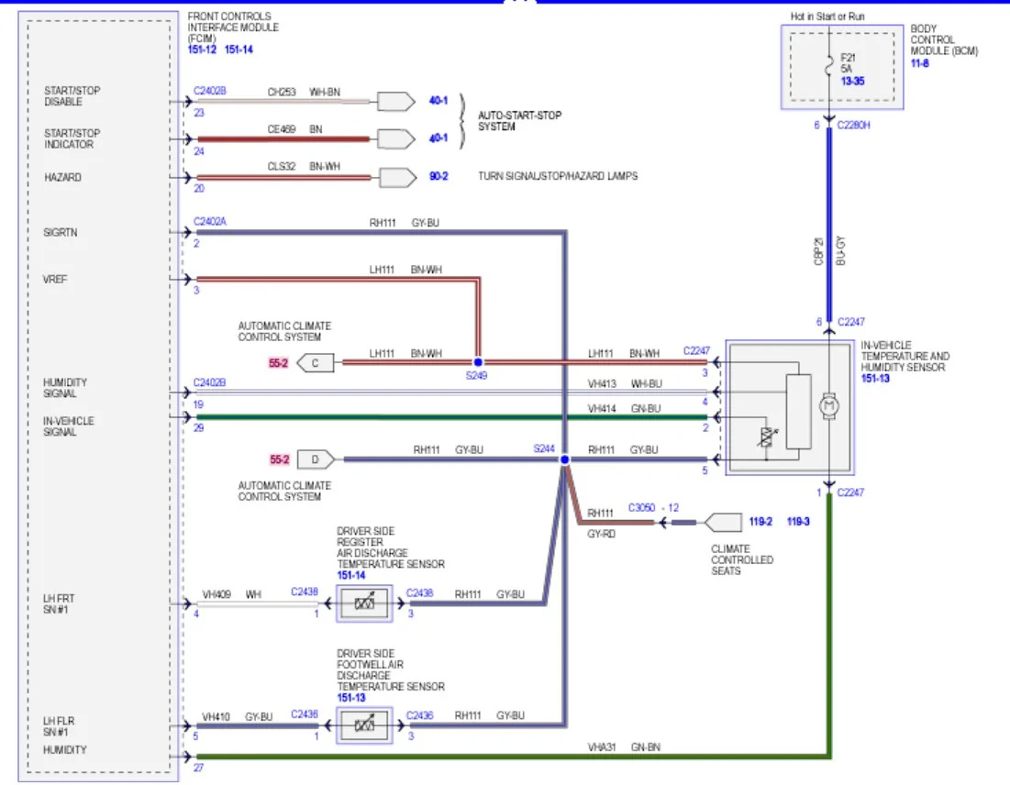
Task: Follow 55-2 reference beside D connector
Action: (280, 459)
